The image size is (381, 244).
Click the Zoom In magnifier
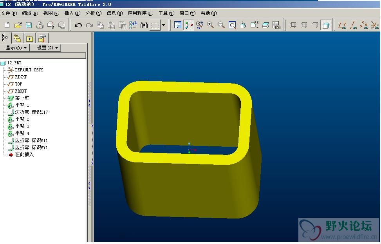click(x=210, y=25)
